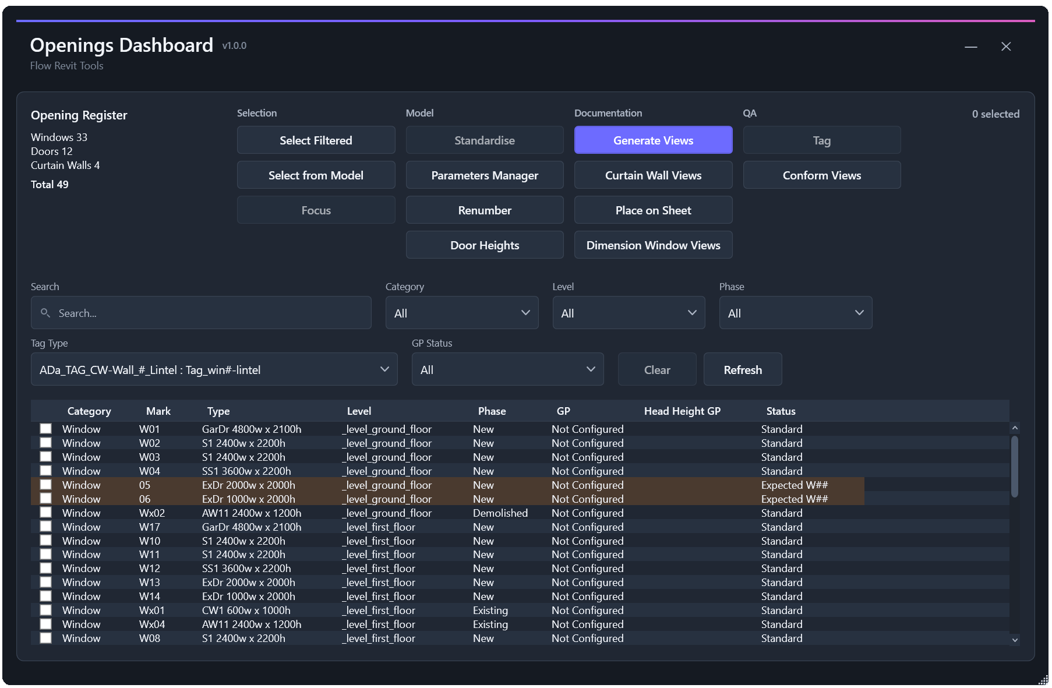Click the table scrollbar down arrow

[x=1015, y=640]
